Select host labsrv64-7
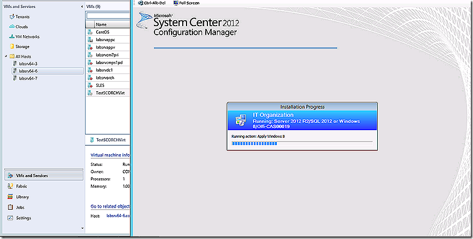473x239 pixels. pos(28,78)
